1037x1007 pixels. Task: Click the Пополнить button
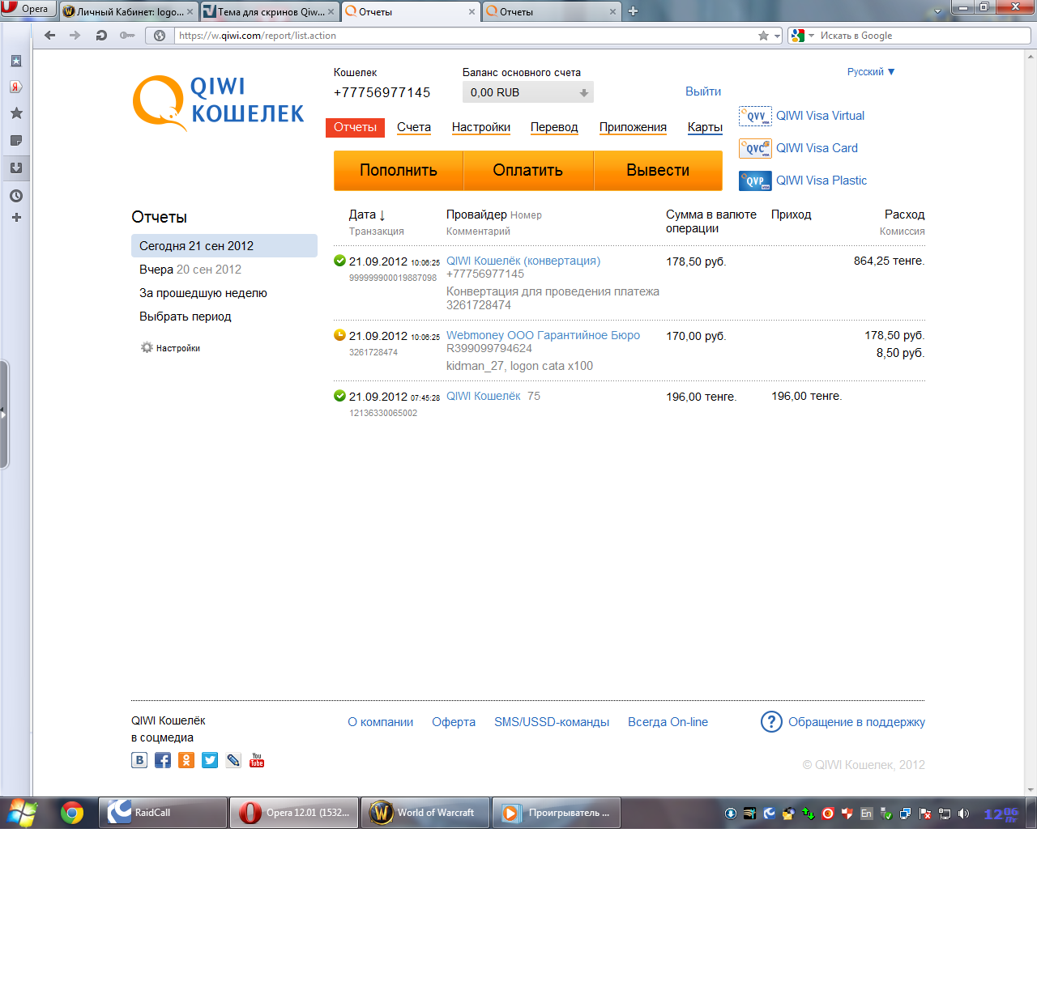click(x=399, y=171)
